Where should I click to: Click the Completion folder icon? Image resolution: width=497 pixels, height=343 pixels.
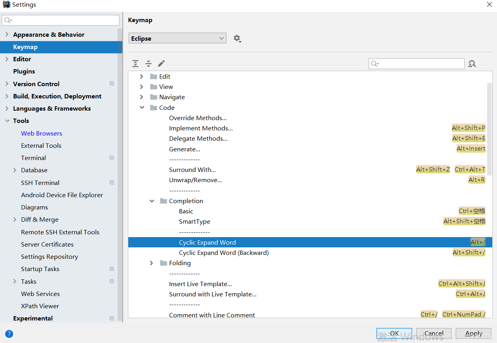(164, 201)
